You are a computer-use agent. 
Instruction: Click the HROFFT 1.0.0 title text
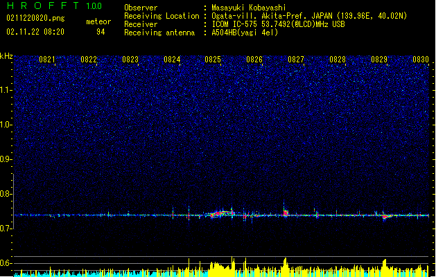coord(54,6)
